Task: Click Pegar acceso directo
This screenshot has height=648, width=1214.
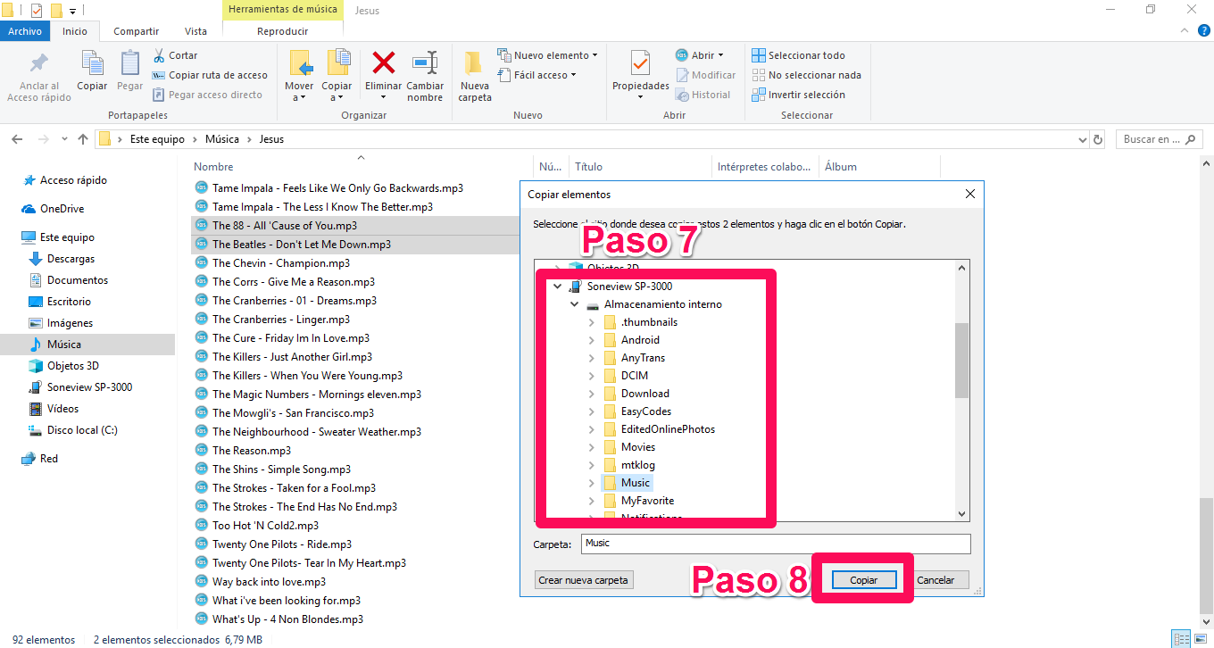Action: pos(207,95)
